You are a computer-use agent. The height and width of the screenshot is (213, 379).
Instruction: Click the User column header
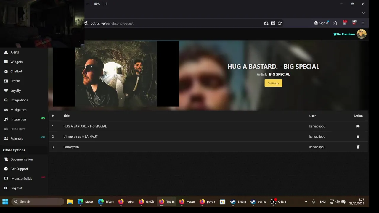click(312, 116)
